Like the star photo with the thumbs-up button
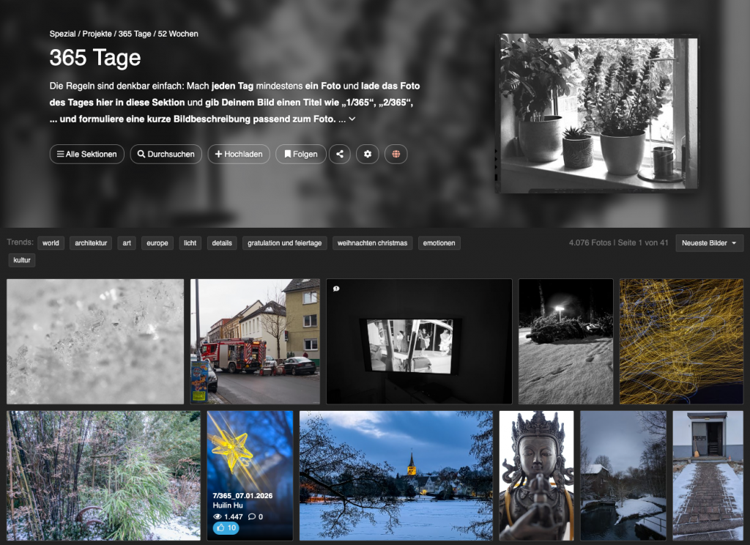Viewport: 750px width, 545px height. (x=226, y=528)
